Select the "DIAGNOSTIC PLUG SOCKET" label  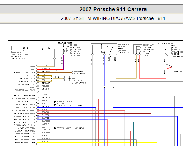tap(80, 73)
